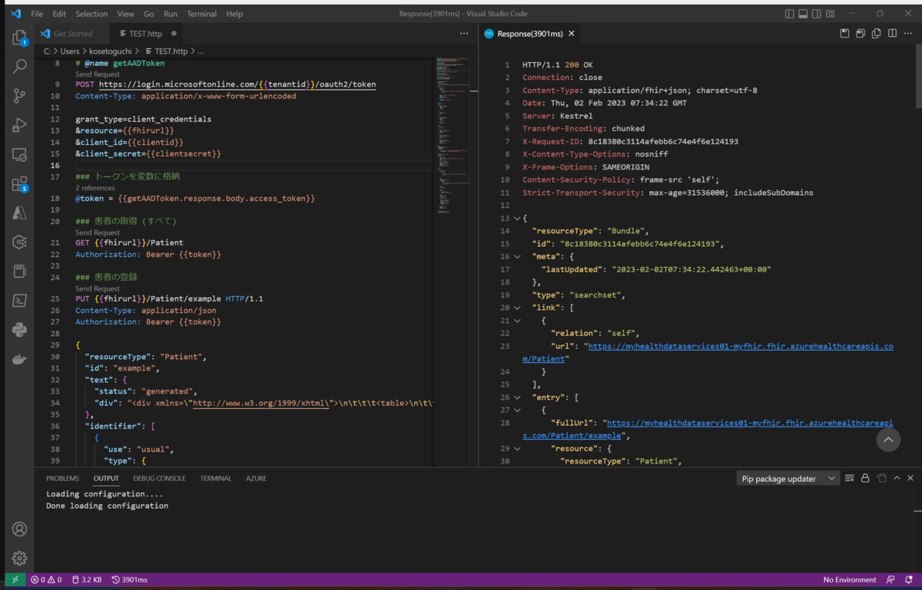Open the Manage gear icon

tap(19, 559)
